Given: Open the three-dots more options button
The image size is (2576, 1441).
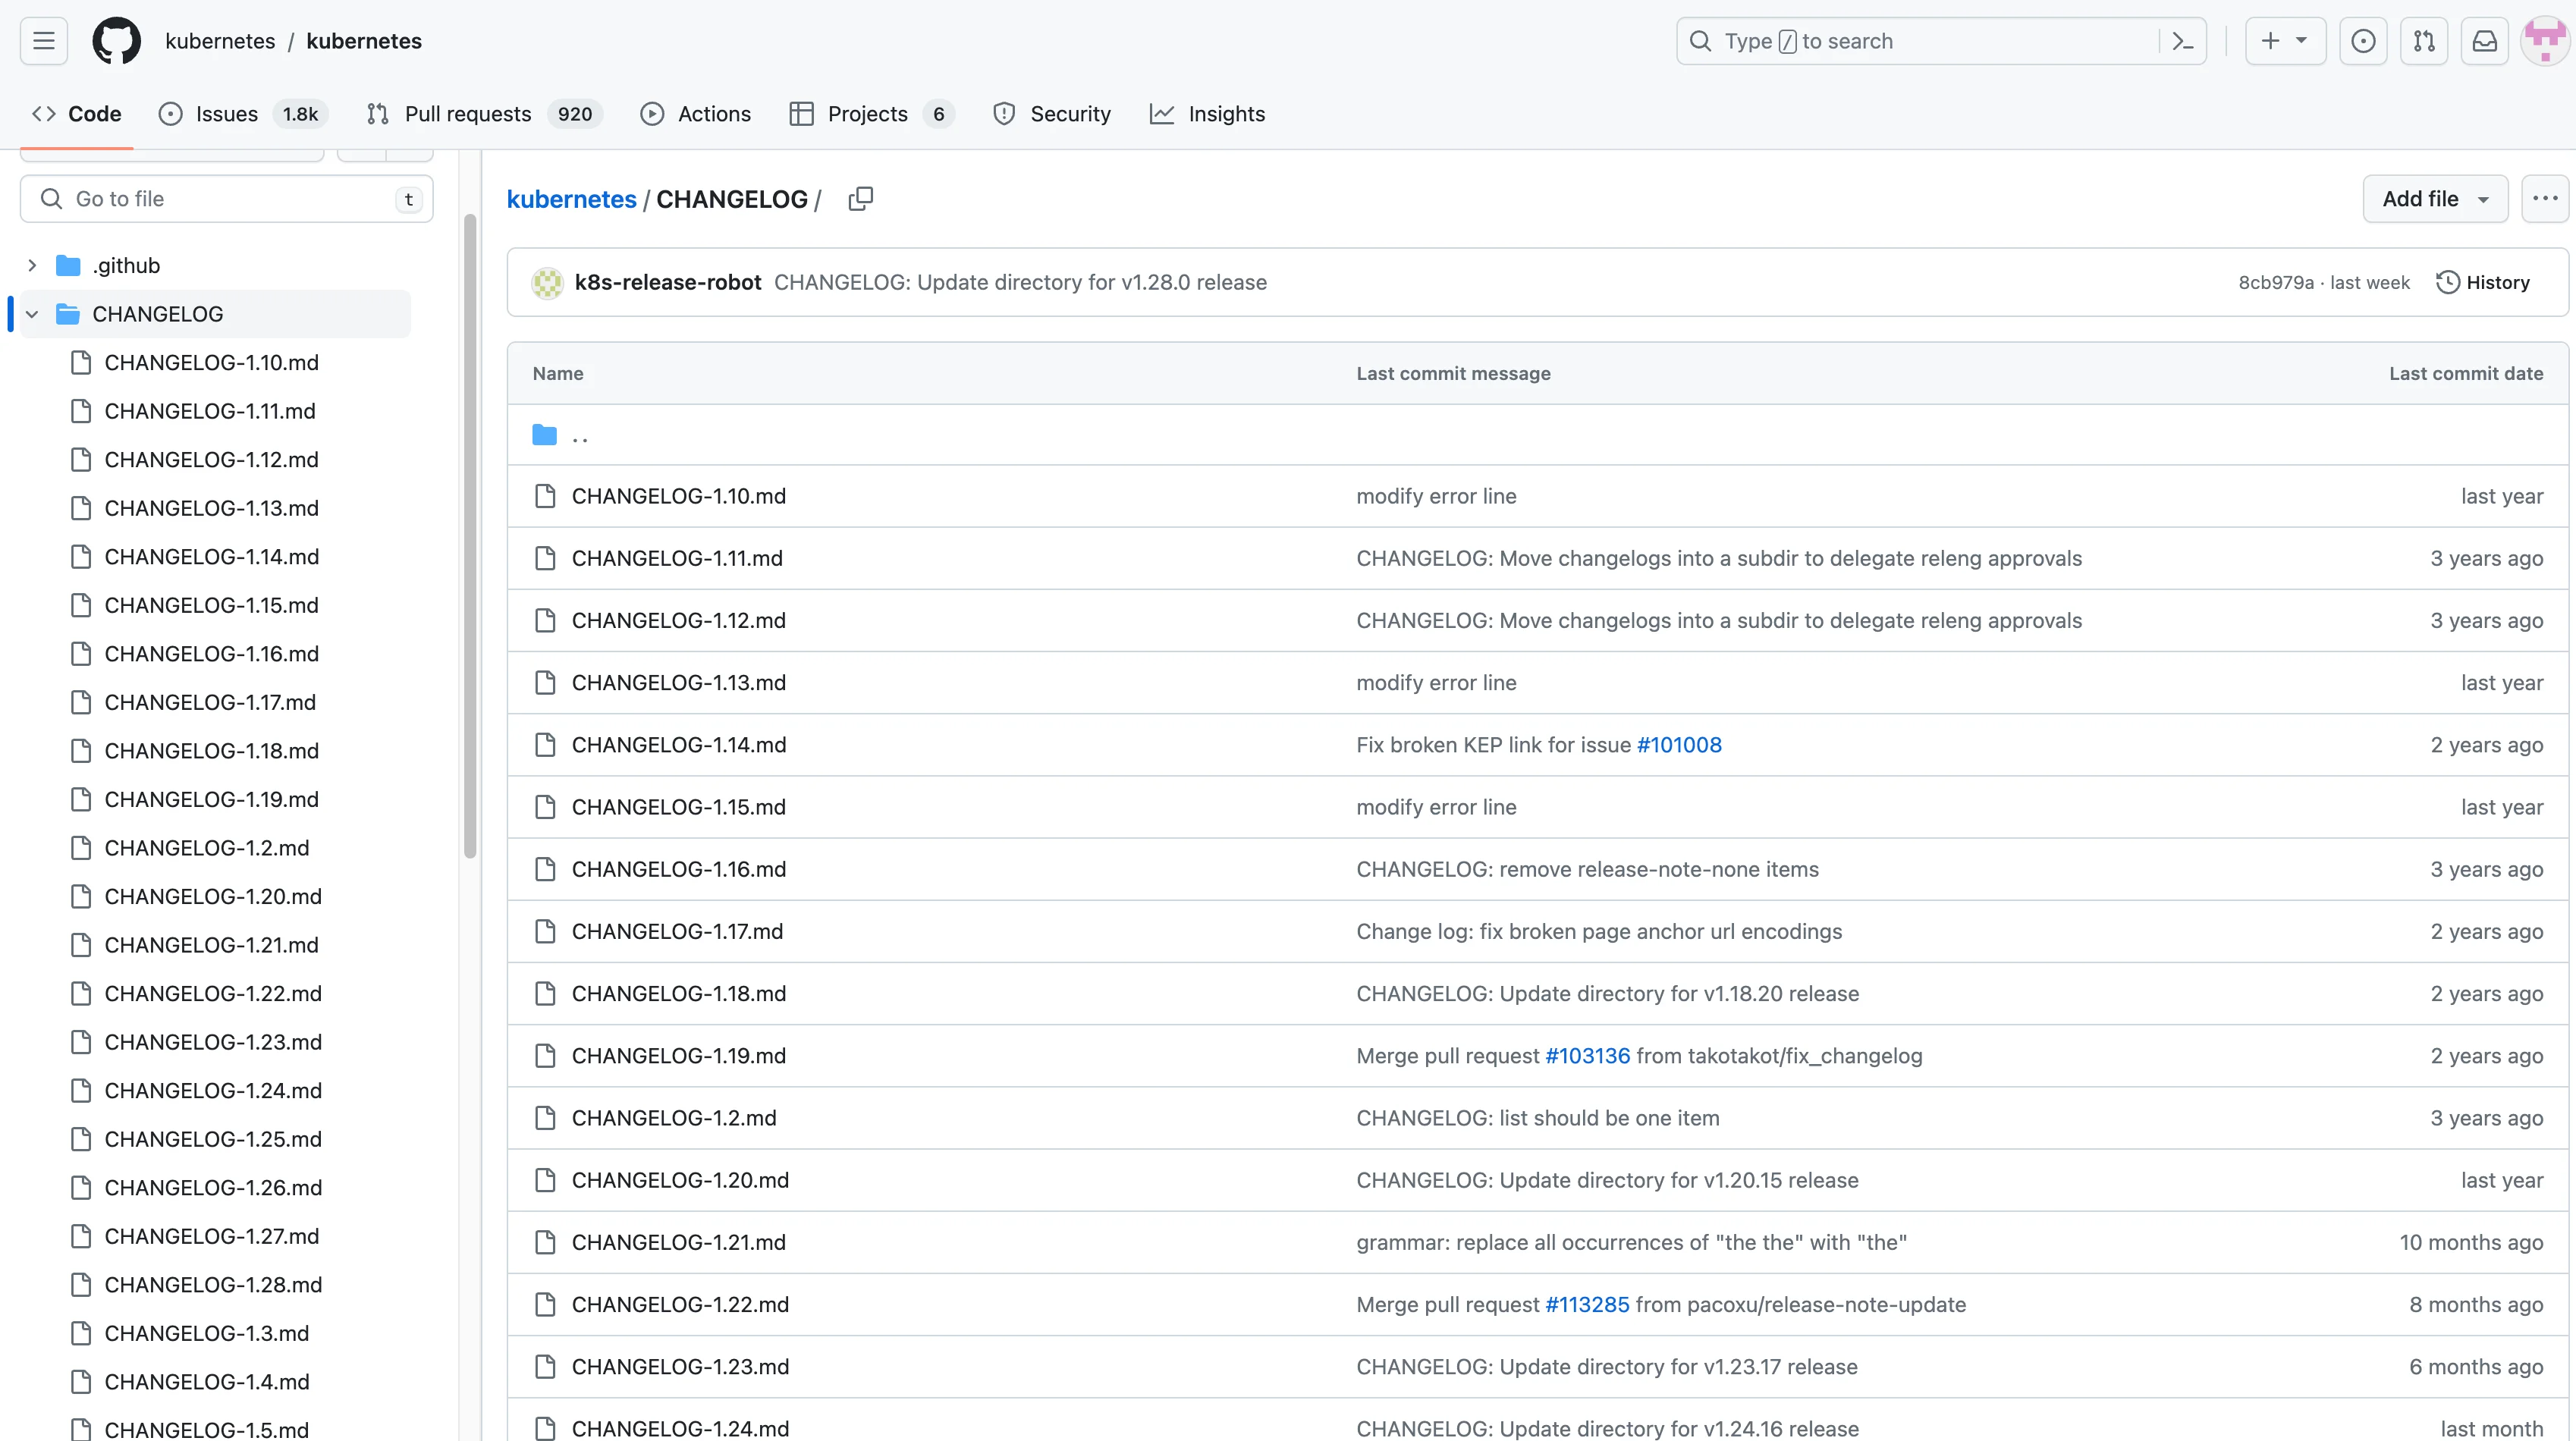Looking at the screenshot, I should tap(2545, 199).
